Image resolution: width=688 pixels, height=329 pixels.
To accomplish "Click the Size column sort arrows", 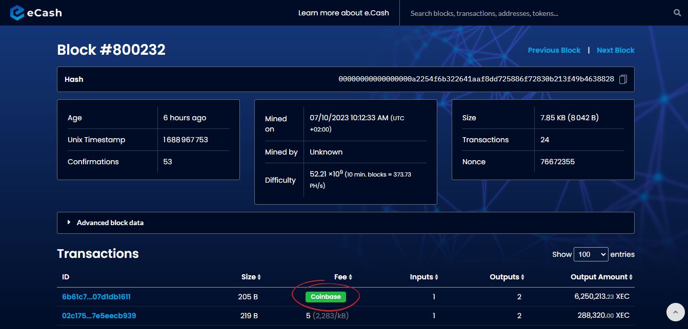I will pyautogui.click(x=259, y=277).
